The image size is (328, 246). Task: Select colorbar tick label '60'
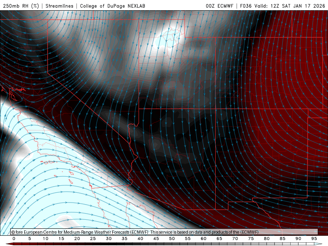point(203,239)
